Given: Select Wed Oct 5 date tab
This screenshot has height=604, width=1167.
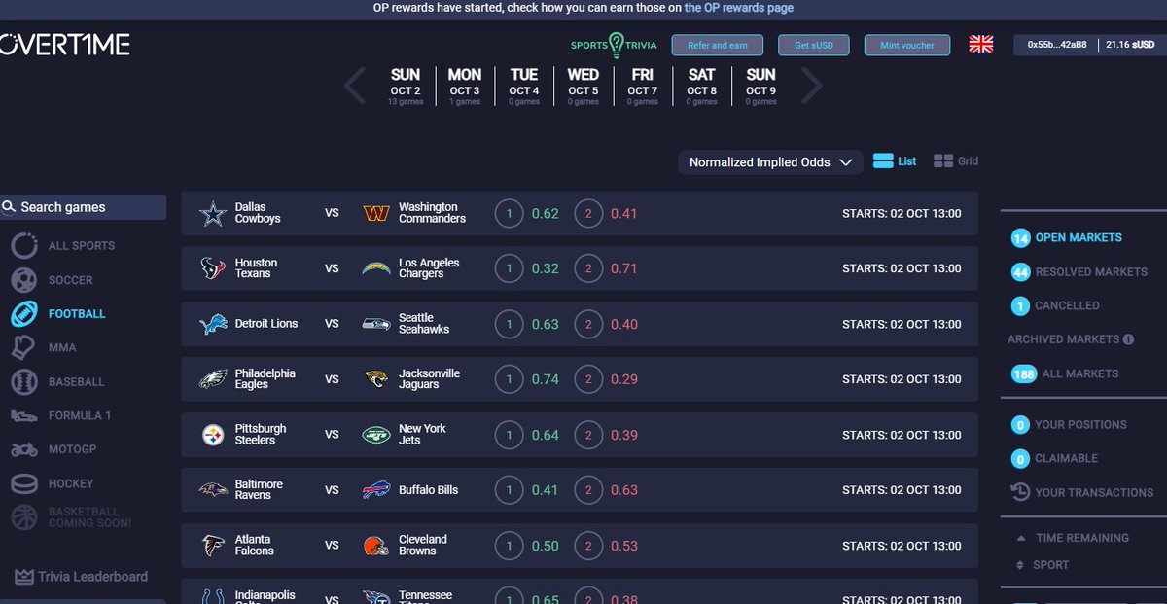Looking at the screenshot, I should pos(583,86).
